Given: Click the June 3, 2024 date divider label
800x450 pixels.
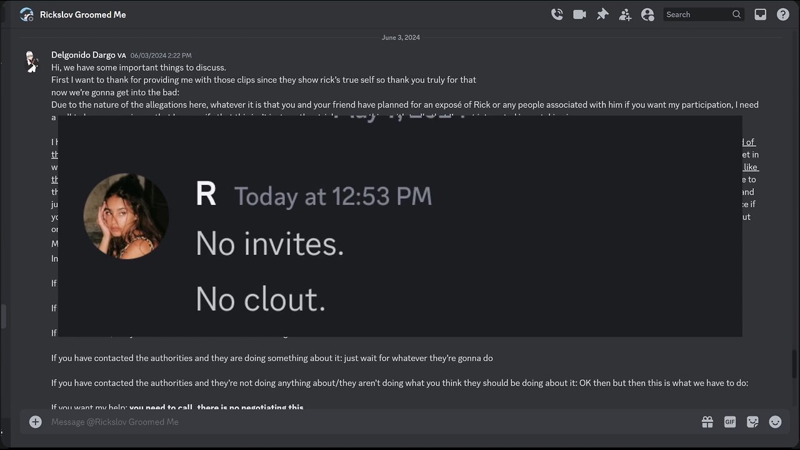Looking at the screenshot, I should coord(401,37).
